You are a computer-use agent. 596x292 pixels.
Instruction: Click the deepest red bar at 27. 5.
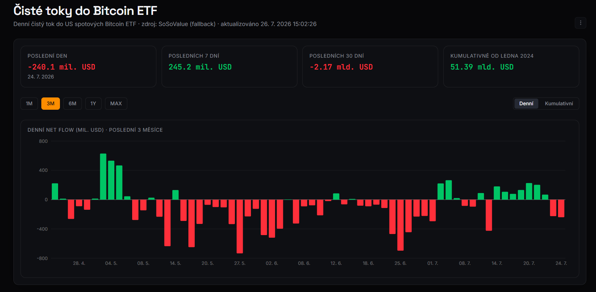click(240, 227)
